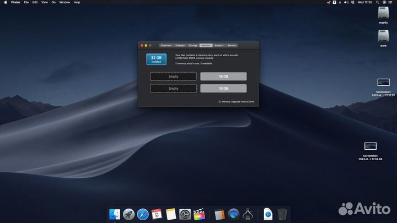Click the bottom Empty memory slot
397x223 pixels.
(x=173, y=89)
